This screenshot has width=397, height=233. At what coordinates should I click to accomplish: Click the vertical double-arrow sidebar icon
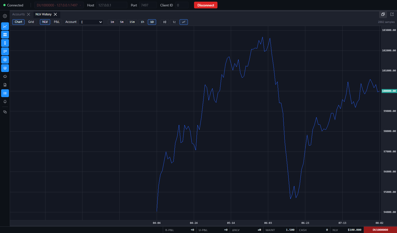pos(5,43)
